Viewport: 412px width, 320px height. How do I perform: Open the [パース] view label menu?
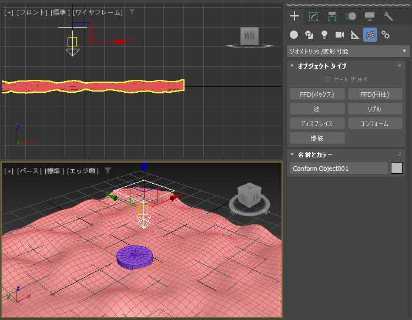point(29,171)
